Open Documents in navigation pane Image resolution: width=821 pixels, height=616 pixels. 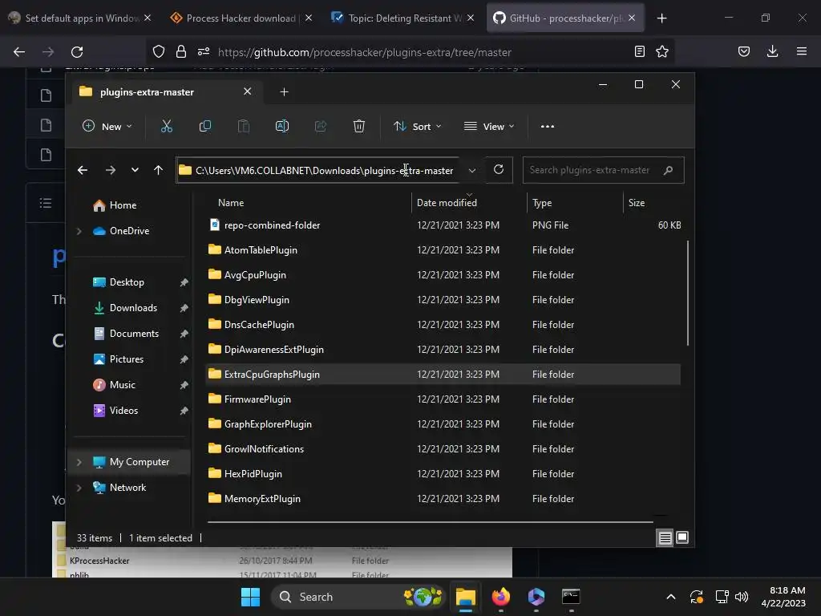tap(134, 334)
